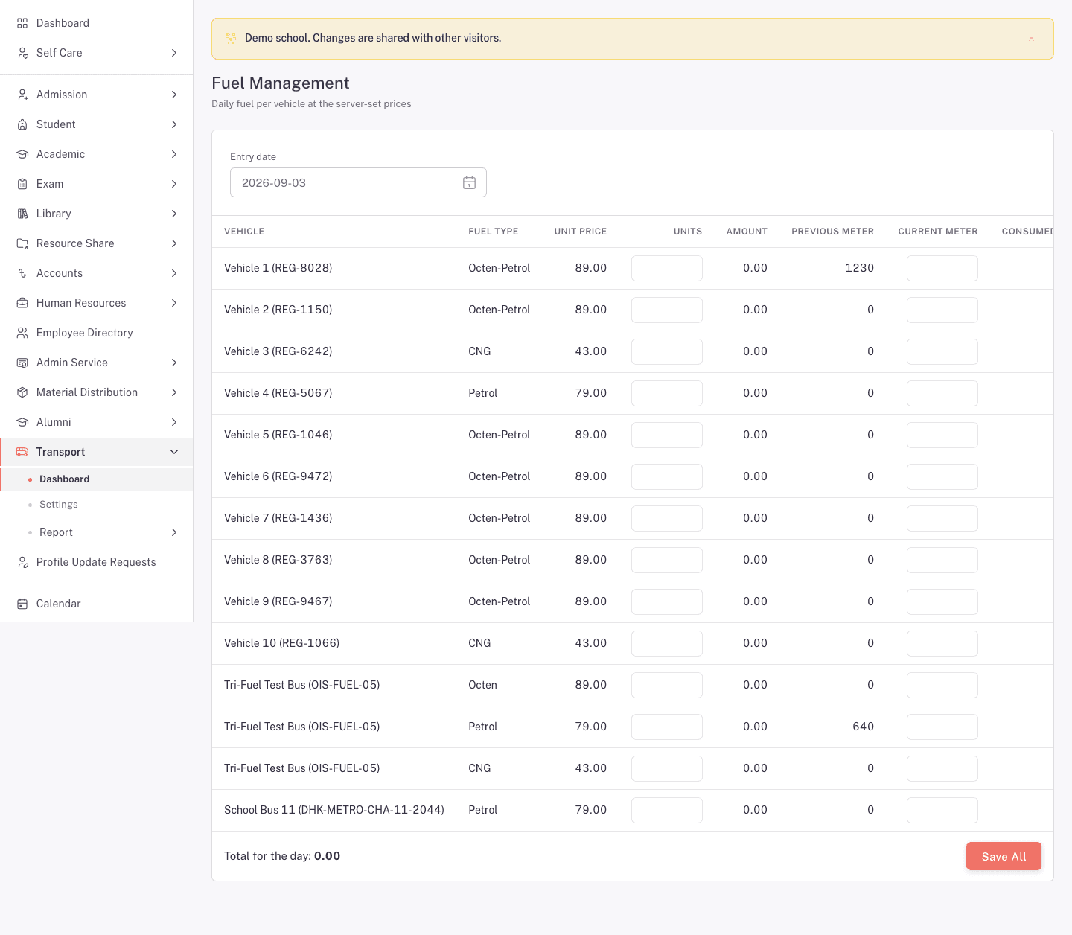Image resolution: width=1072 pixels, height=935 pixels.
Task: Click the Alumni cap icon
Action: click(22, 422)
